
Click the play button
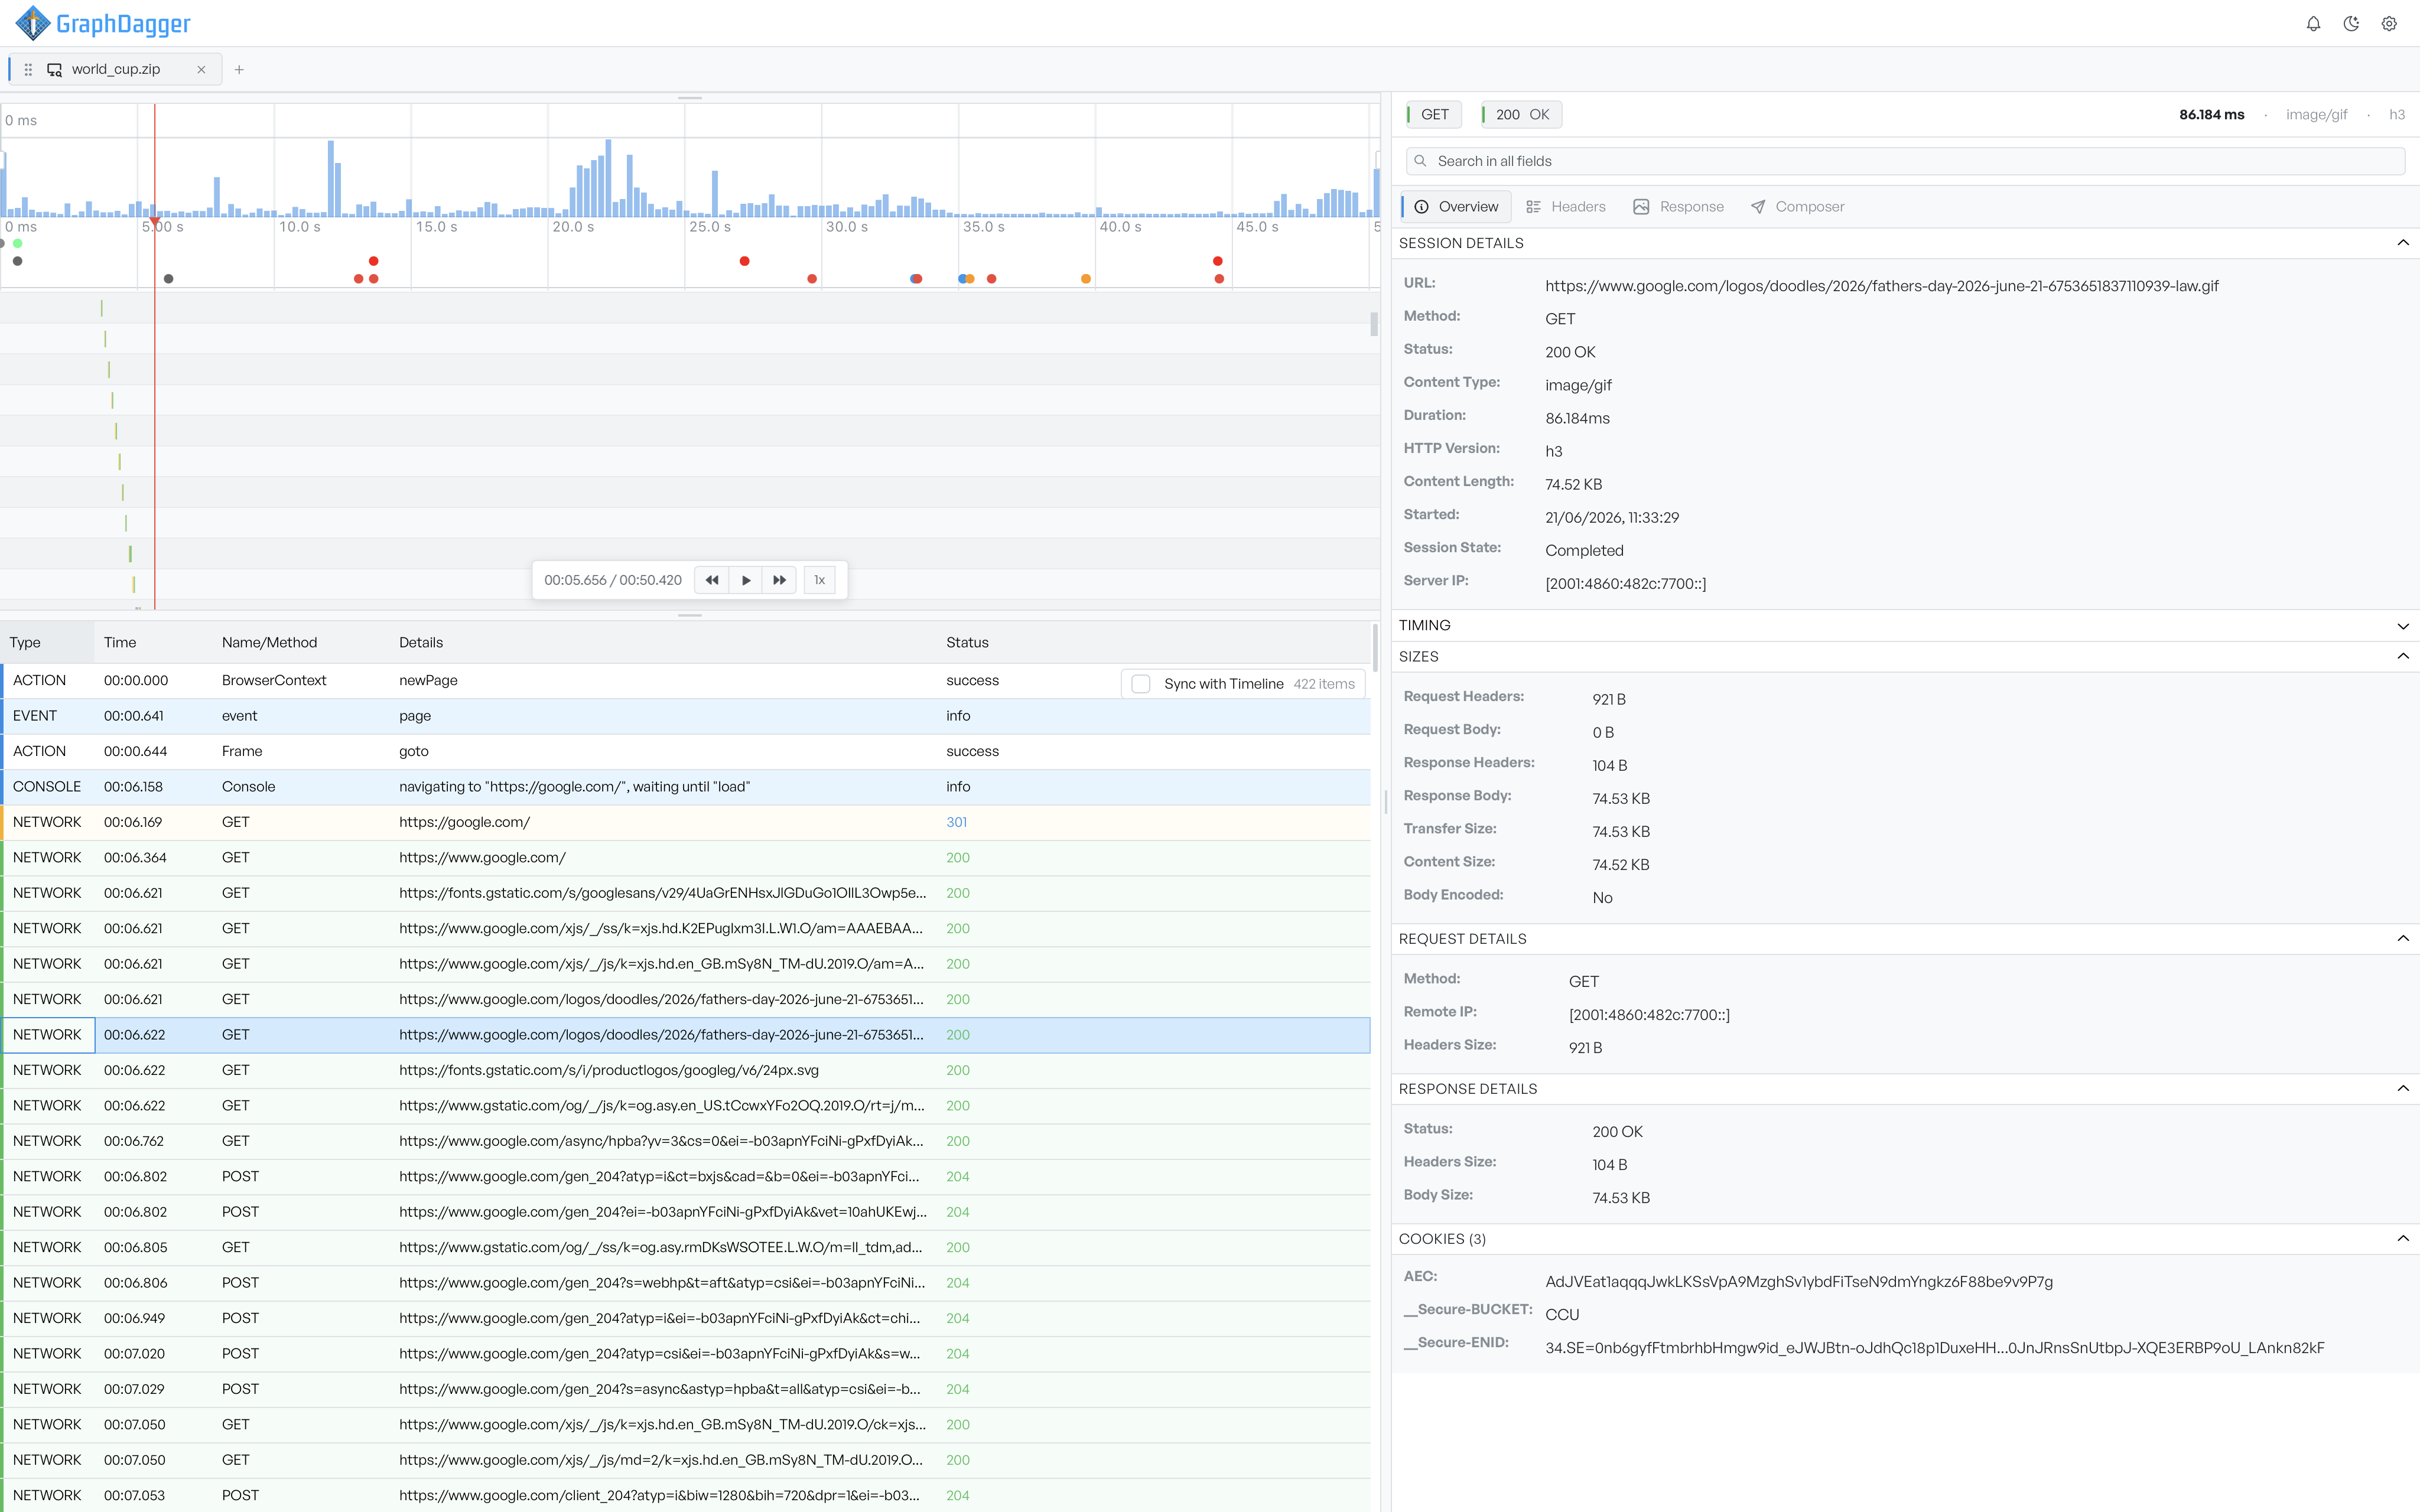click(x=746, y=580)
